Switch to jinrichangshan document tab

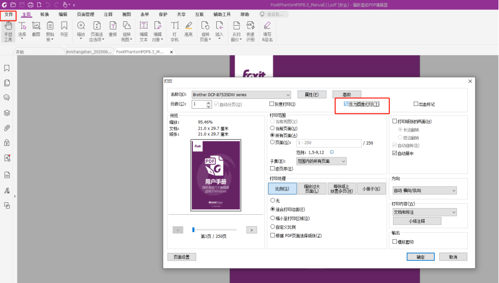[88, 52]
